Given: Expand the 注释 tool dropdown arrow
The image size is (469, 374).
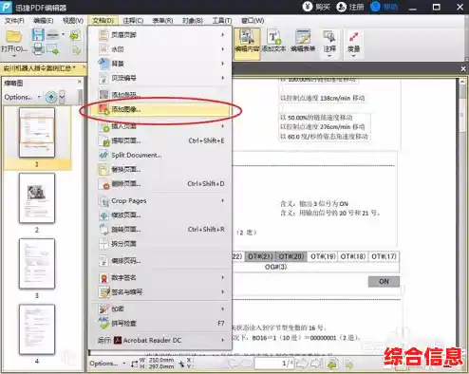Looking at the screenshot, I should point(329,56).
